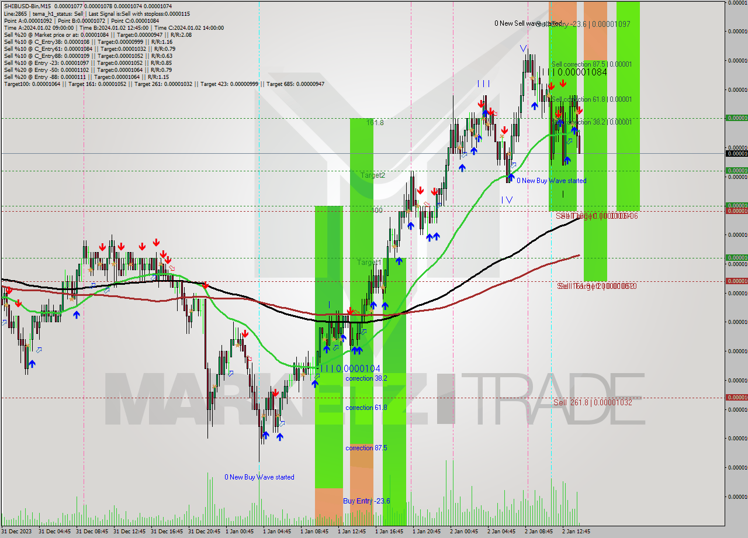The height and width of the screenshot is (538, 748).
Task: Click '0 New Buy Wave started' beside wave I V
Action: click(x=551, y=181)
